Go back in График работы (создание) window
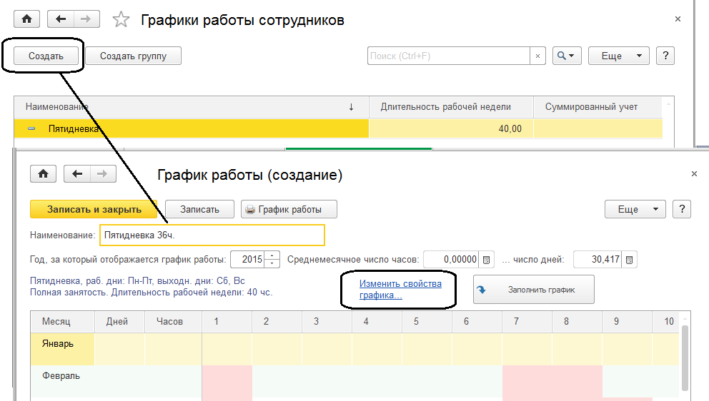 [77, 174]
